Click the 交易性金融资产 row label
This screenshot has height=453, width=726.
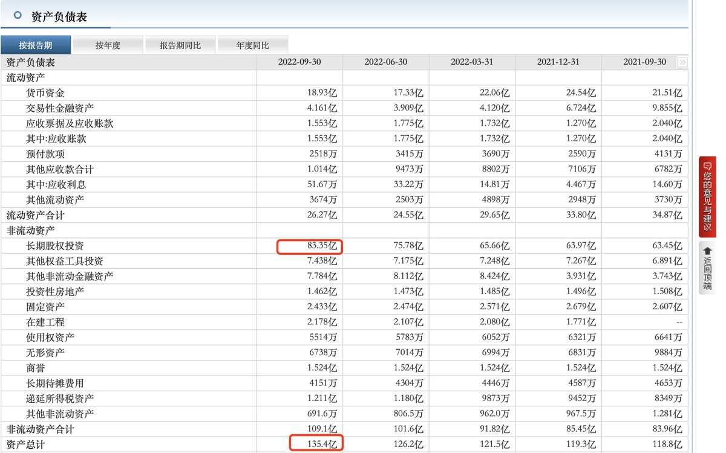coord(60,108)
